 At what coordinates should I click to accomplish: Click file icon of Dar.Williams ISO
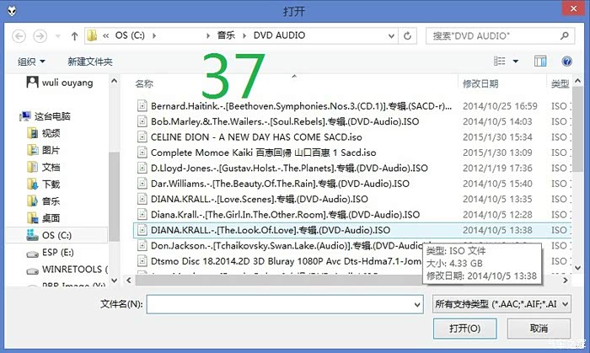click(x=142, y=184)
